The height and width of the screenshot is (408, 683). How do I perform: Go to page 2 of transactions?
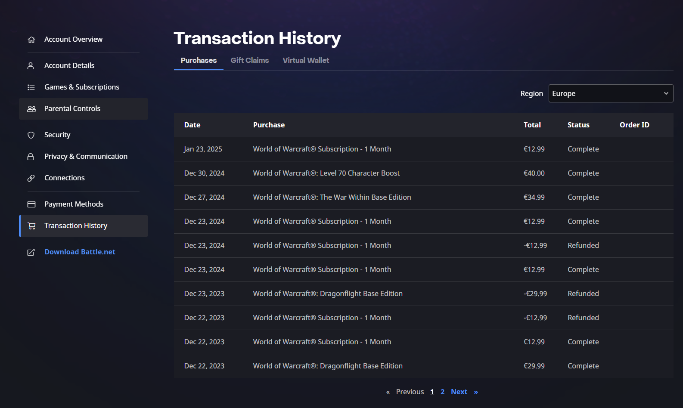[x=442, y=392]
